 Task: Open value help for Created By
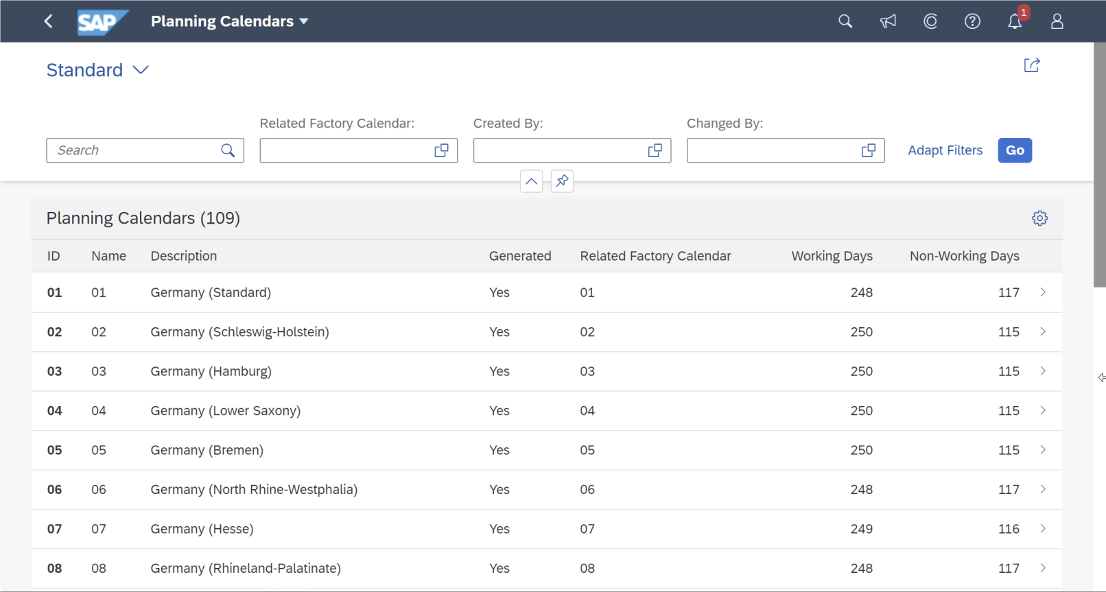pyautogui.click(x=655, y=150)
